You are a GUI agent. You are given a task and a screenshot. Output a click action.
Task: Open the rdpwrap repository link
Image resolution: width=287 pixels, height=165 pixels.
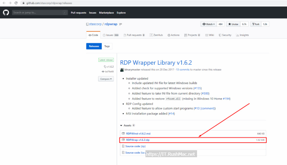point(111,24)
